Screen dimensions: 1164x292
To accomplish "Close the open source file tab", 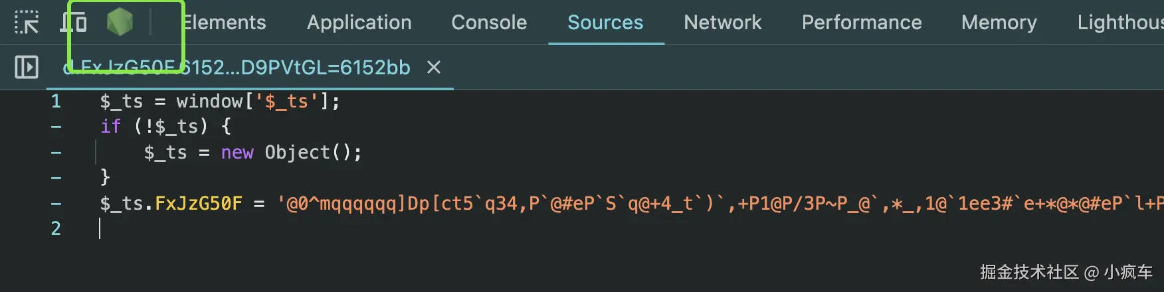I will point(434,67).
